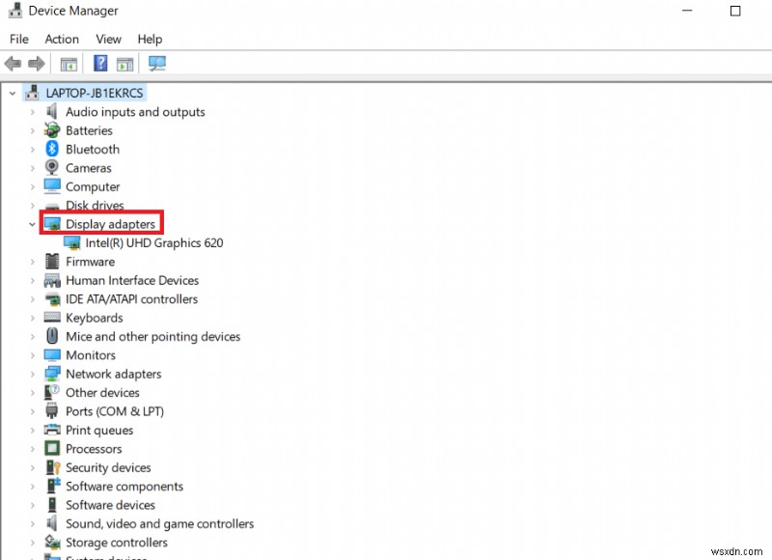772x560 pixels.
Task: Expand the Sound, video and game controllers category
Action: point(32,523)
